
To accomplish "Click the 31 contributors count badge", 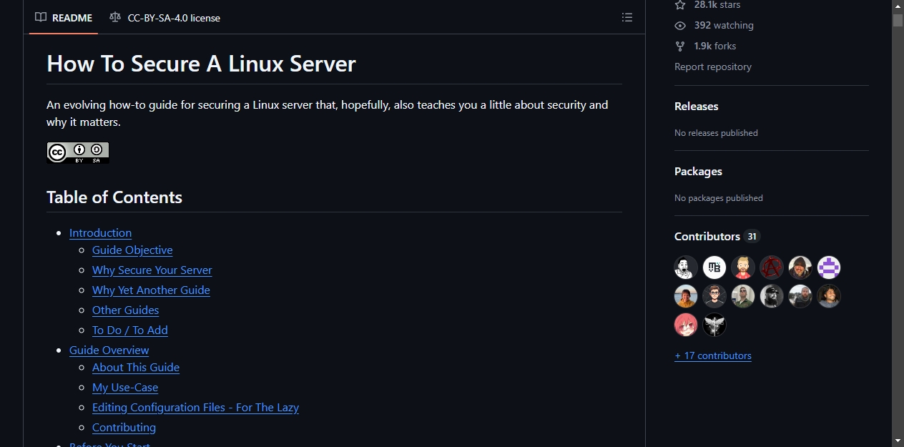I will (x=751, y=237).
